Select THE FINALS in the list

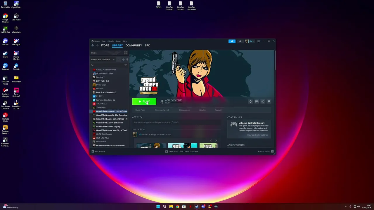101,104
